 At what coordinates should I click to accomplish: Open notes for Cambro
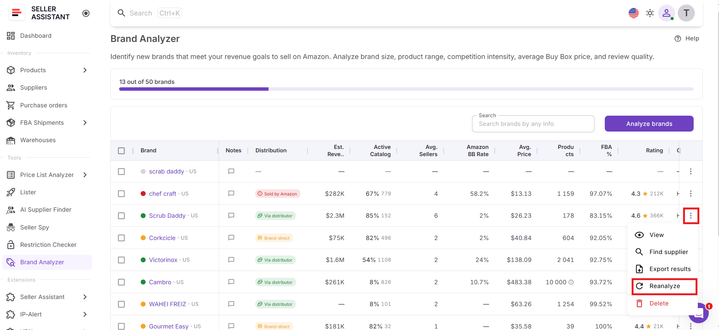coord(231,282)
